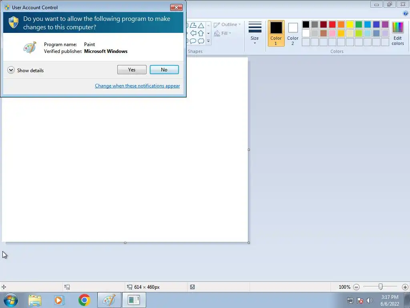
Task: Zoom out with the minus button
Action: click(356, 287)
